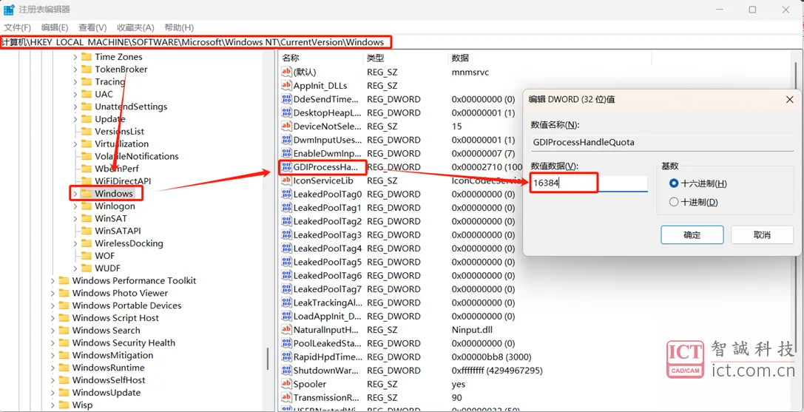Viewport: 804px width, 412px height.
Task: Expand the Winlogon tree node
Action: [x=75, y=206]
